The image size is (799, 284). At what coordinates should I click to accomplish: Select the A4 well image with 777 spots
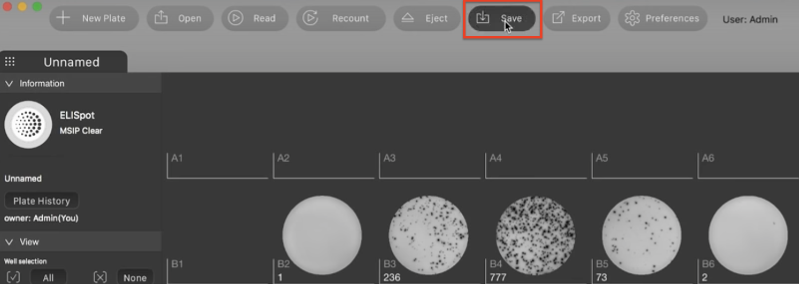tap(536, 235)
